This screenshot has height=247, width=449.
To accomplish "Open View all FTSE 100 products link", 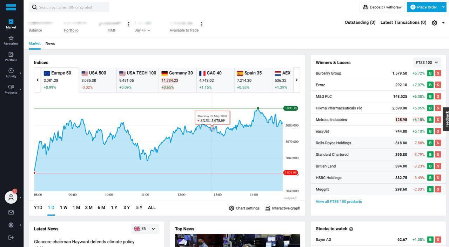I will click(x=339, y=202).
